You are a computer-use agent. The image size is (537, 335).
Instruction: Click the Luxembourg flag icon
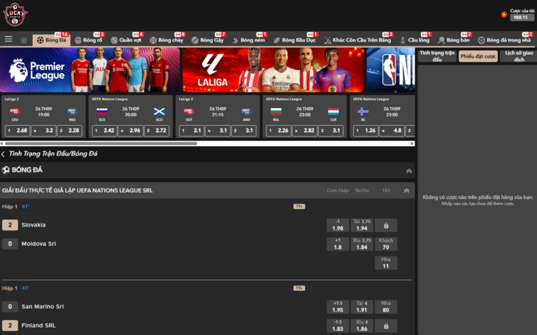(x=333, y=111)
